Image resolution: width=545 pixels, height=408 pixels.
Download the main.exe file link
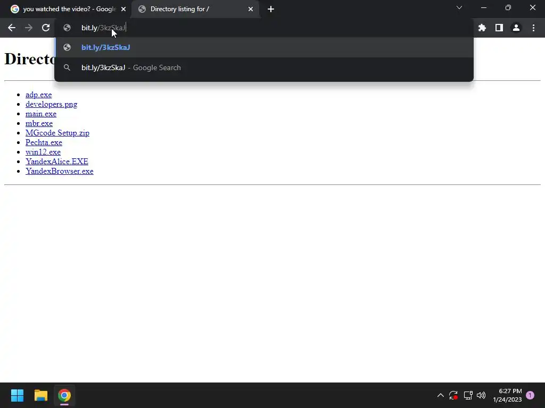41,114
